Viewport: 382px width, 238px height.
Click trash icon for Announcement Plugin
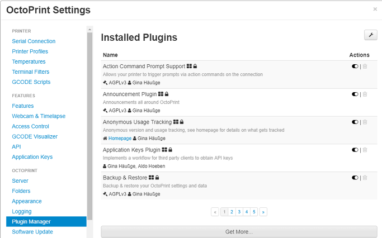pyautogui.click(x=365, y=94)
